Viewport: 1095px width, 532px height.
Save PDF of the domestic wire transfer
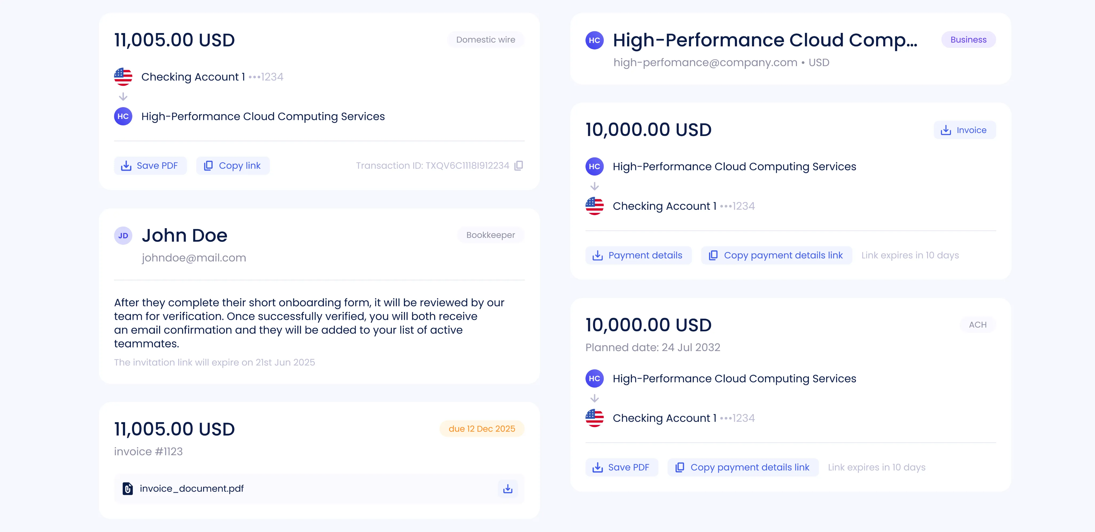(150, 166)
